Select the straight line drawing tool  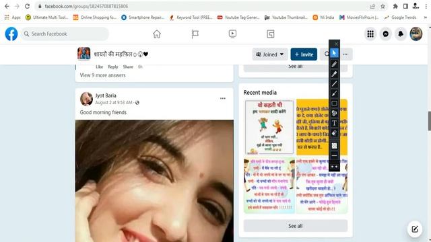(334, 83)
